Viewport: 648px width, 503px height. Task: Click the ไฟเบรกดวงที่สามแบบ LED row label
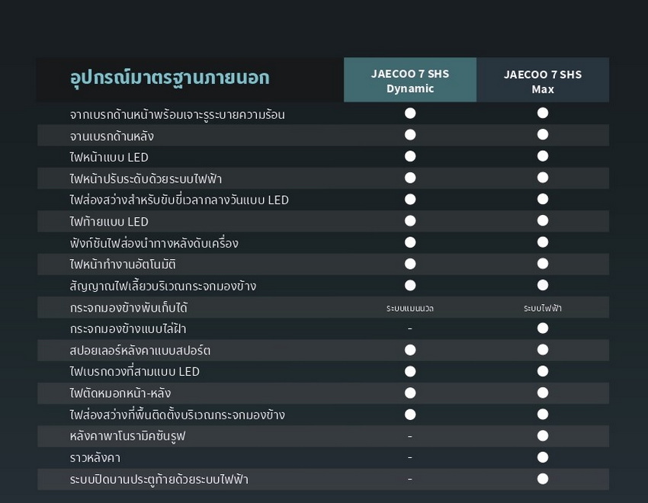134,372
